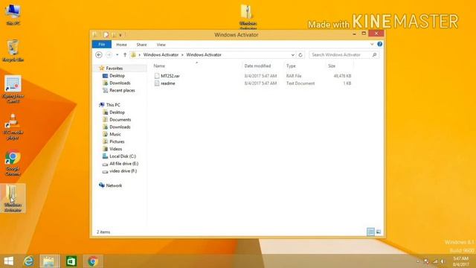Screen dimensions: 476x268
Task: Open the Store app from the taskbar
Action: (71, 261)
